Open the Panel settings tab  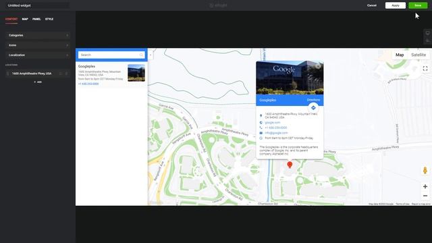(x=36, y=19)
